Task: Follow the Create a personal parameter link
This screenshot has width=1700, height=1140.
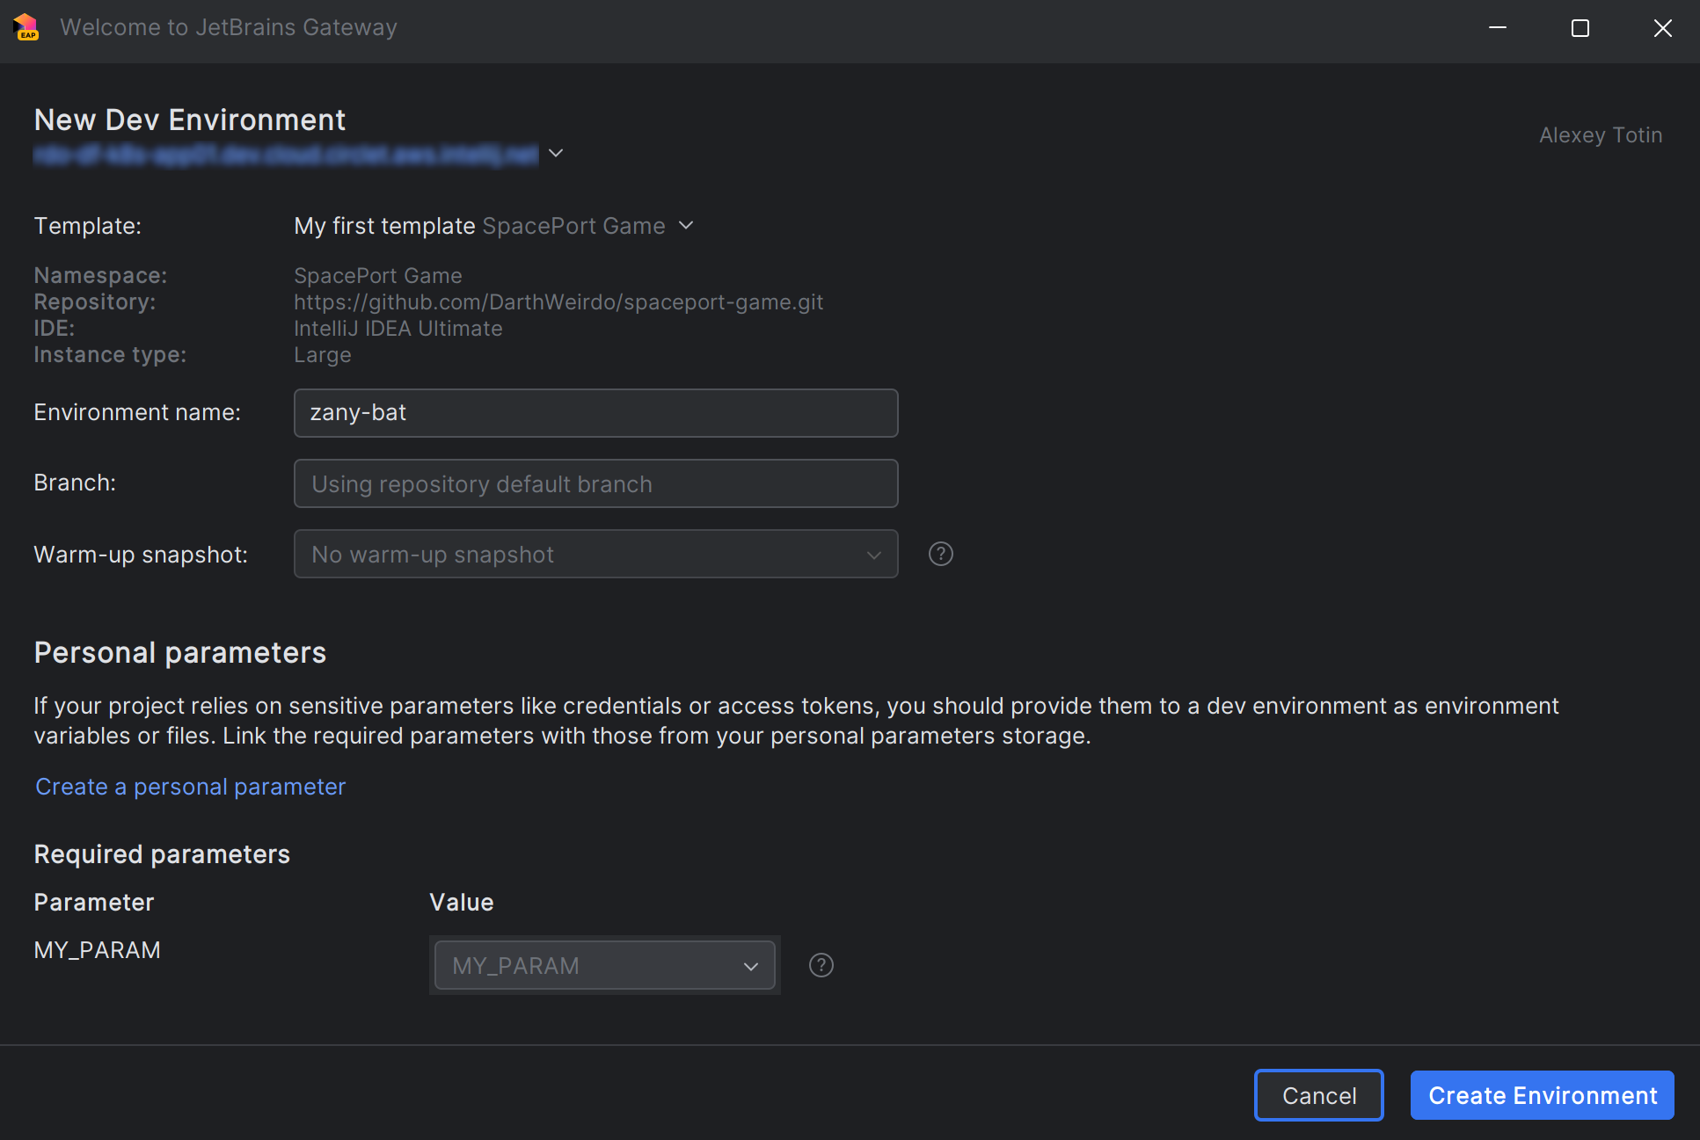Action: point(190,787)
